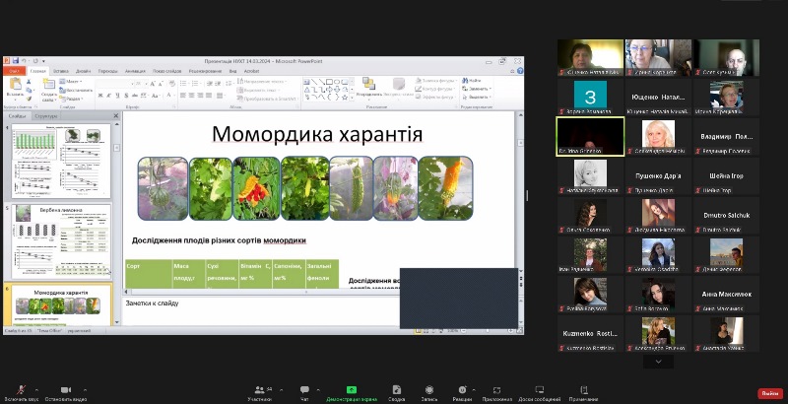Switch to the Вставка ribbon tab
Screen dimensions: 788x404
click(x=61, y=71)
